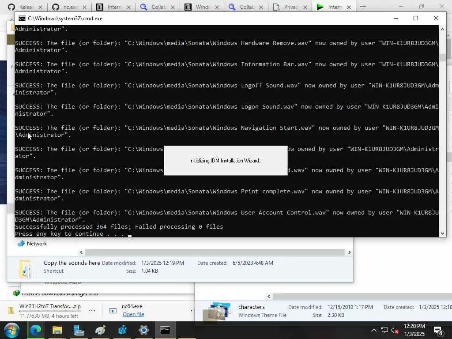Close the first 'Collab' search tab
452x339 pixels.
pyautogui.click(x=173, y=7)
